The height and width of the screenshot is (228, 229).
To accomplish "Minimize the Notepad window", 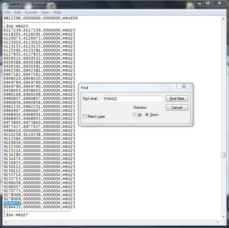I will pos(199,3).
